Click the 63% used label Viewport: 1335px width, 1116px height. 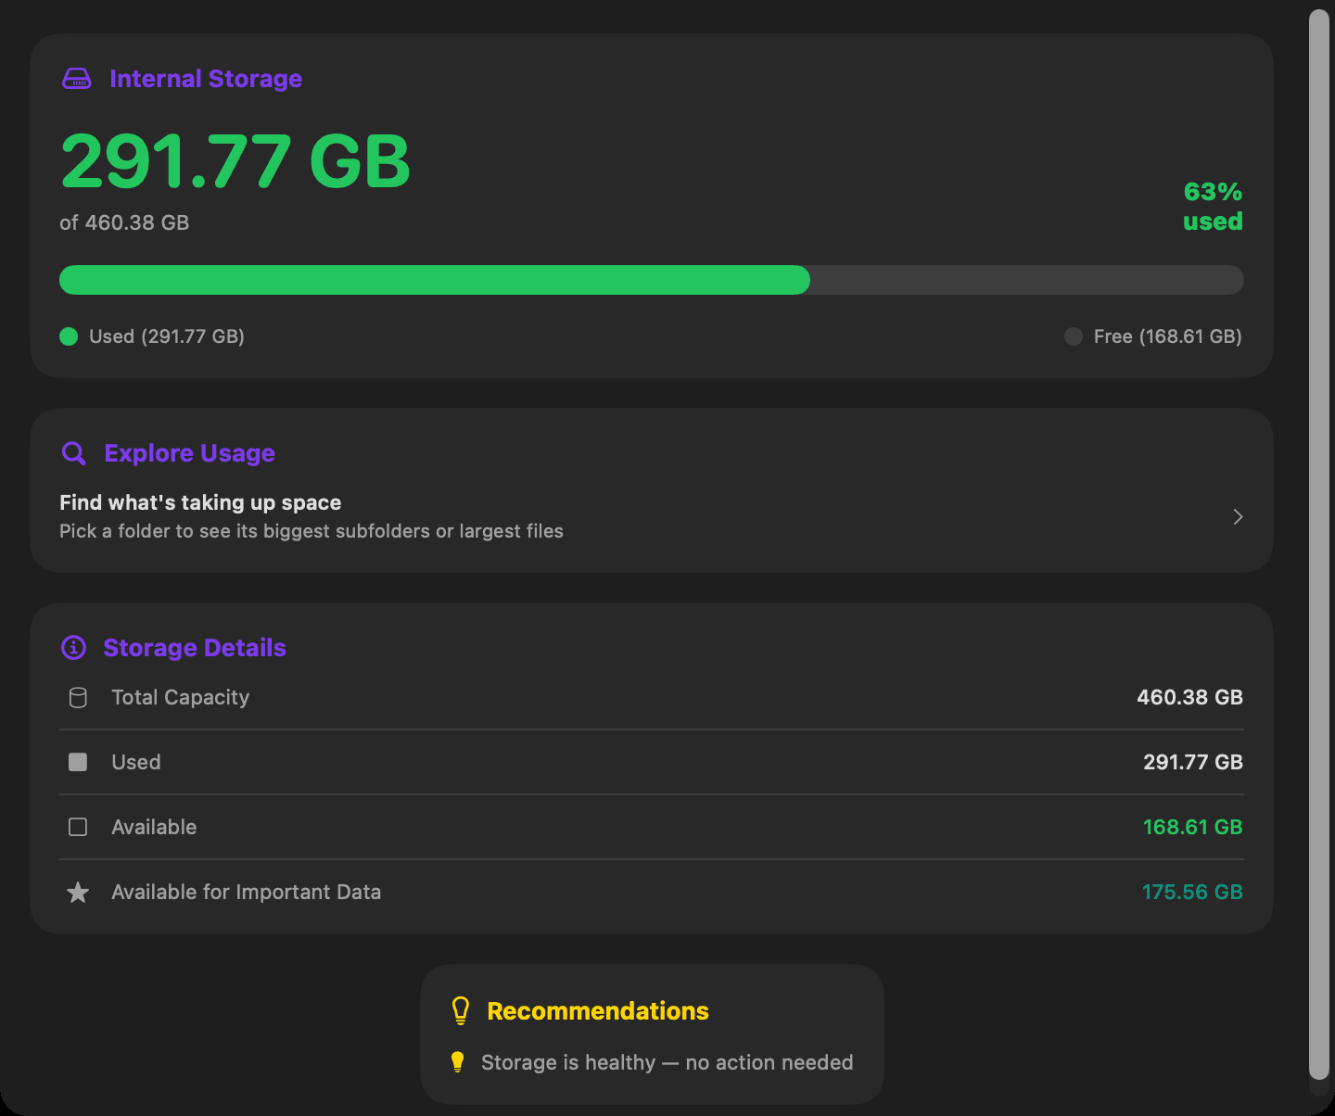(x=1214, y=207)
